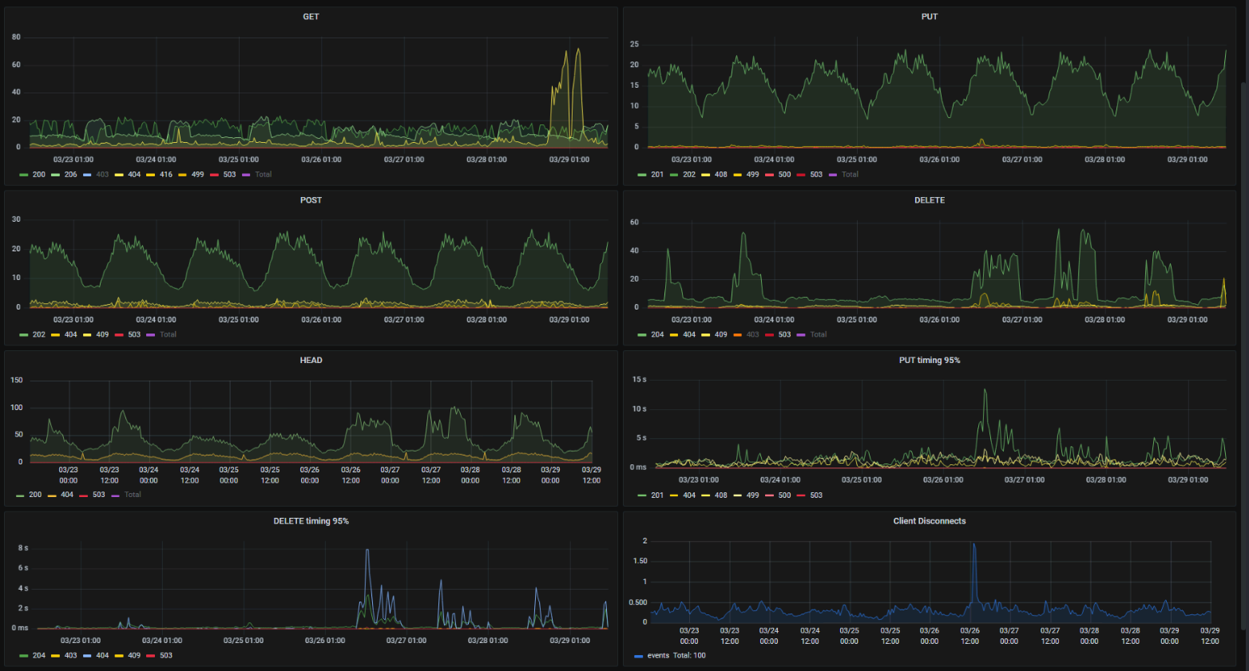
Task: Open the PUT panel title menu
Action: [x=930, y=17]
